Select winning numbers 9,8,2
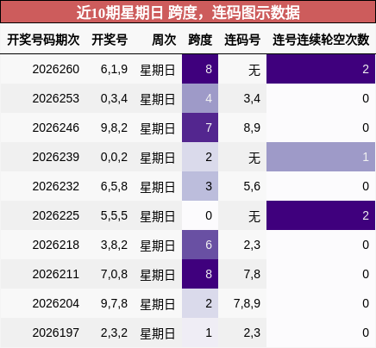Screen dimensions: 376x348 click(x=114, y=127)
